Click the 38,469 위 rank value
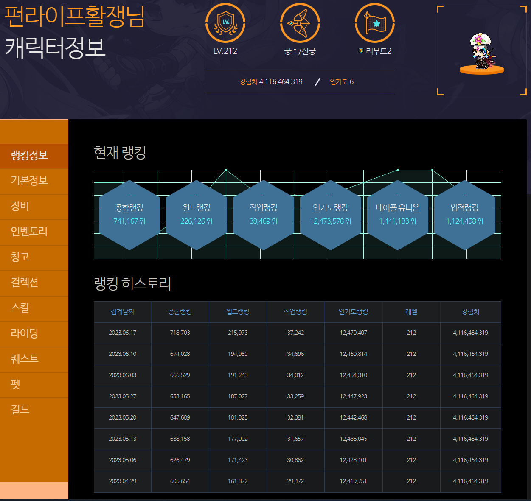The image size is (531, 501). [264, 221]
